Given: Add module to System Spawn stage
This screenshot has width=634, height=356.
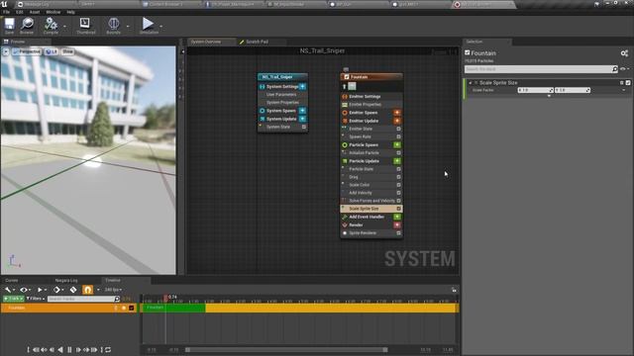Looking at the screenshot, I should tap(302, 111).
